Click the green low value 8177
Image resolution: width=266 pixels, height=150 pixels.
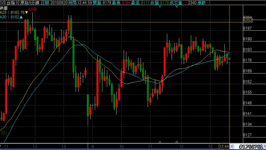pyautogui.click(x=145, y=3)
